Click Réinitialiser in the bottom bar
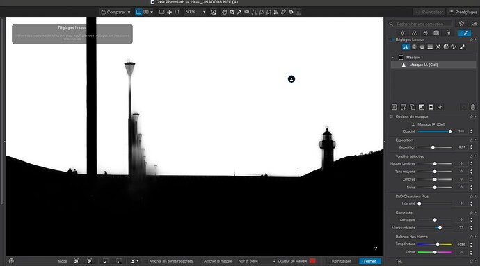480x266 pixels. [342, 261]
